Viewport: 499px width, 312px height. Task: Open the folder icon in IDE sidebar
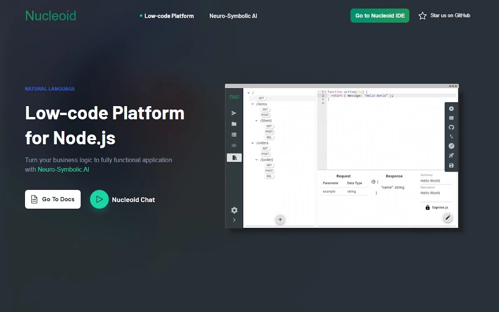coord(234,124)
